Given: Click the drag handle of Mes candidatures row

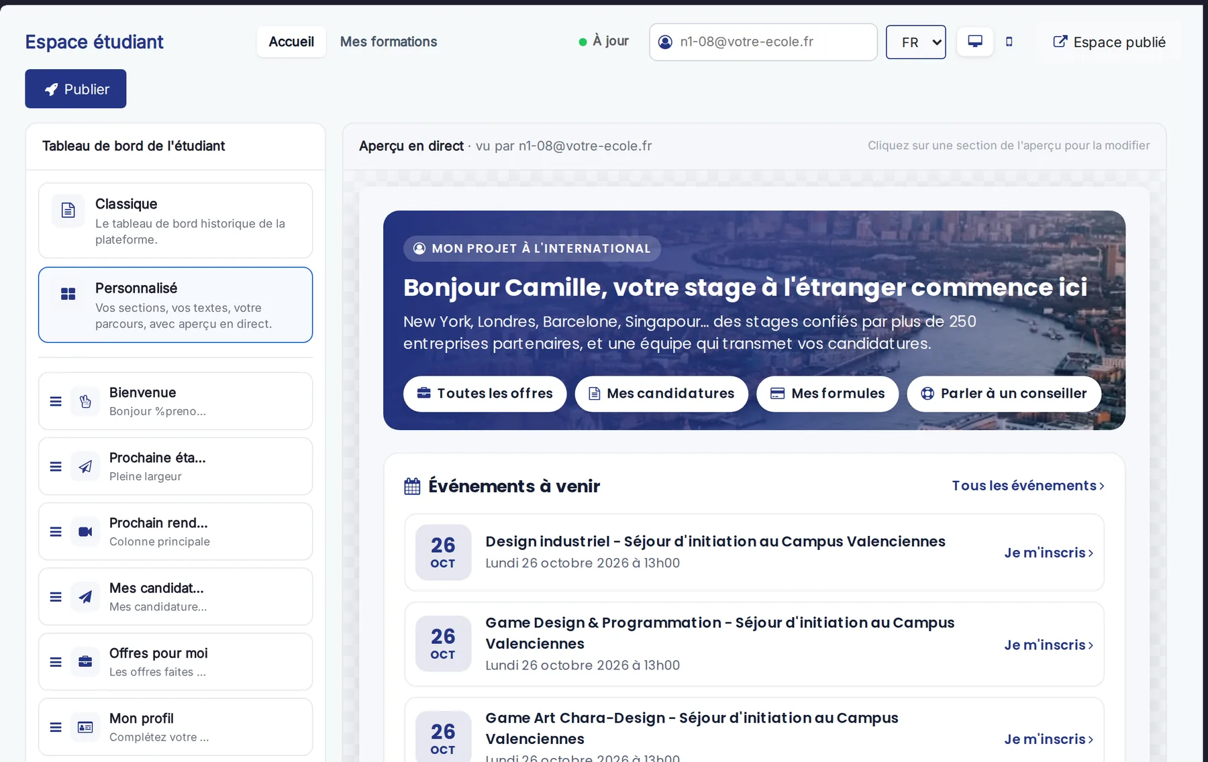Looking at the screenshot, I should click(56, 596).
